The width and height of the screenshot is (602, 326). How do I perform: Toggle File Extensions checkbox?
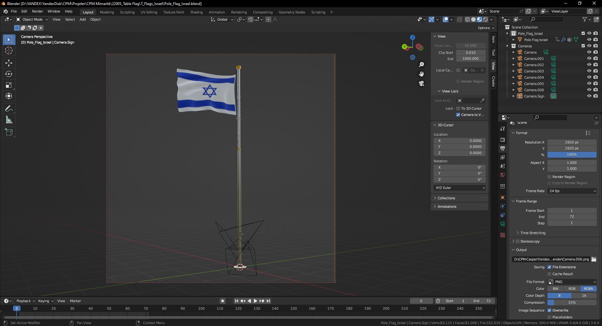[x=549, y=267]
